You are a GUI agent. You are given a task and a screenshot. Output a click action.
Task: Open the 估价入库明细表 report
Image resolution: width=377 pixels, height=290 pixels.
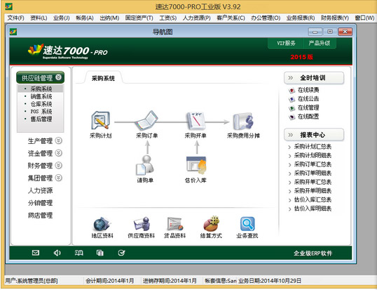(313, 209)
